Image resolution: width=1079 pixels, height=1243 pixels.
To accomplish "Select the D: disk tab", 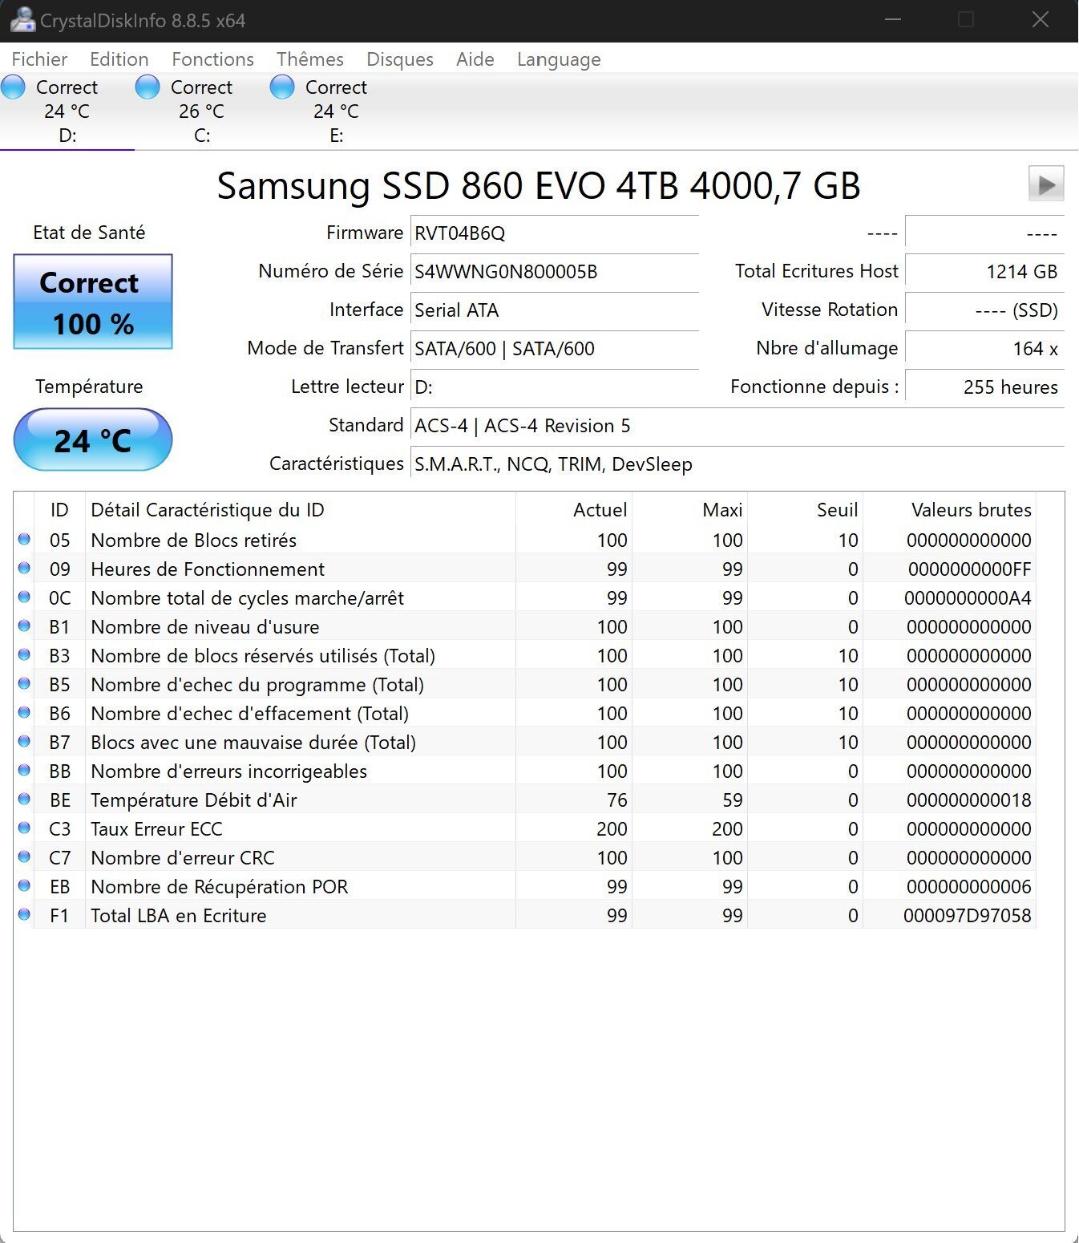I will coord(67,111).
